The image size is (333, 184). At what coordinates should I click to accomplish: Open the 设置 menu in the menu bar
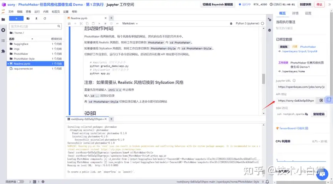pyautogui.click(x=66, y=12)
